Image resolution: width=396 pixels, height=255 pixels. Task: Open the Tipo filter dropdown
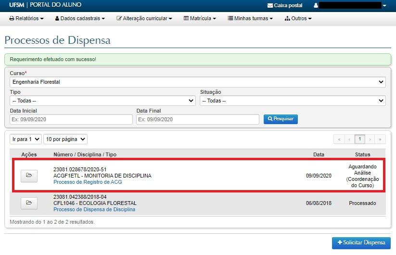[102, 101]
